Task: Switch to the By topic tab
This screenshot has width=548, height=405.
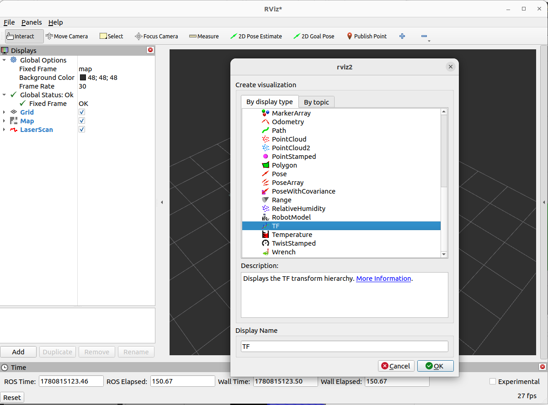Action: (316, 102)
